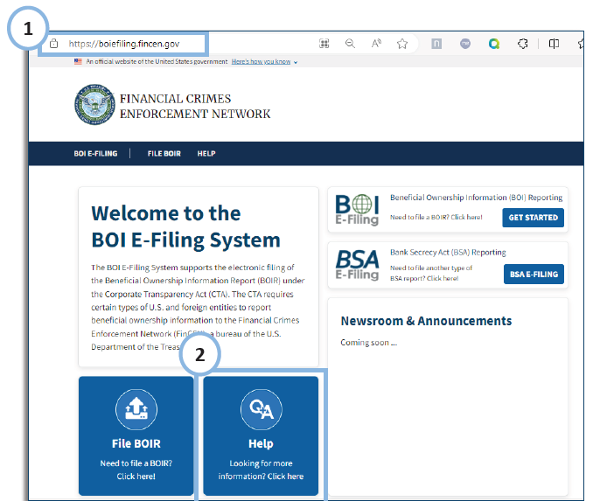Open FILE BOIR menu item
The height and width of the screenshot is (501, 593).
pyautogui.click(x=164, y=154)
